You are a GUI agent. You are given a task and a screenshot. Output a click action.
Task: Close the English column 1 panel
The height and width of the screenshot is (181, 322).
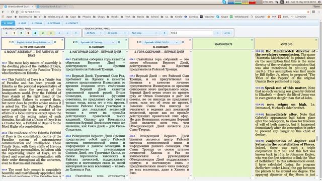62,40
